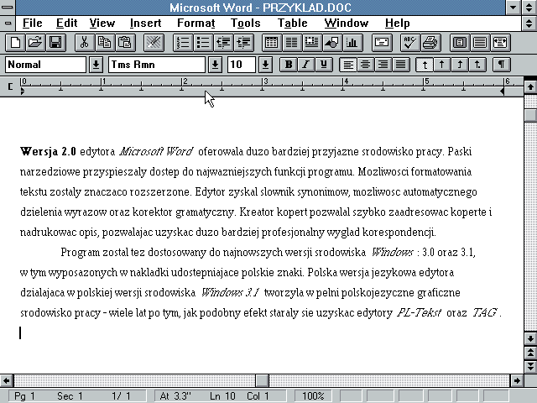Expand the Tms Rmn font list

pos(215,65)
